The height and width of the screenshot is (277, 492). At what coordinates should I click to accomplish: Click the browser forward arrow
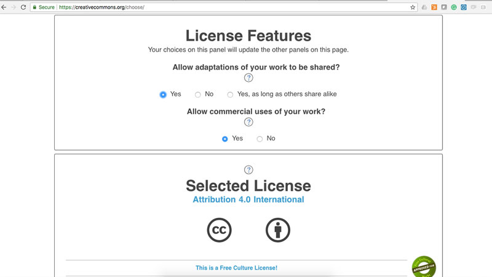tap(14, 7)
